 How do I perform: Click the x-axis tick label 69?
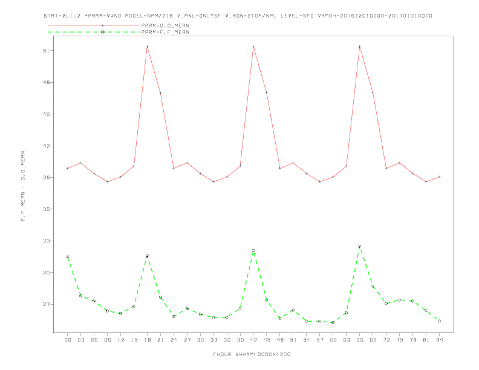click(373, 340)
